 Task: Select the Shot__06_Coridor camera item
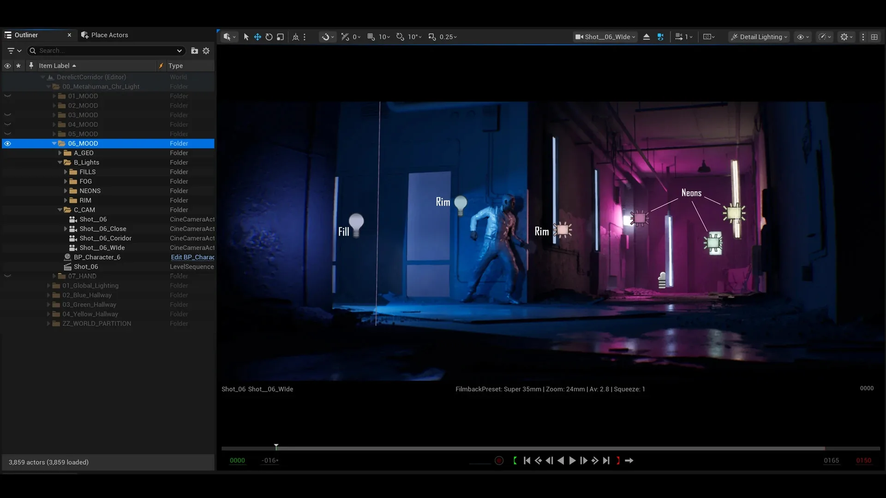[105, 238]
